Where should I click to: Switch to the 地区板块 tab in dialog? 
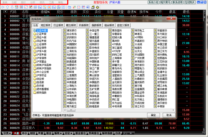coord(45,25)
